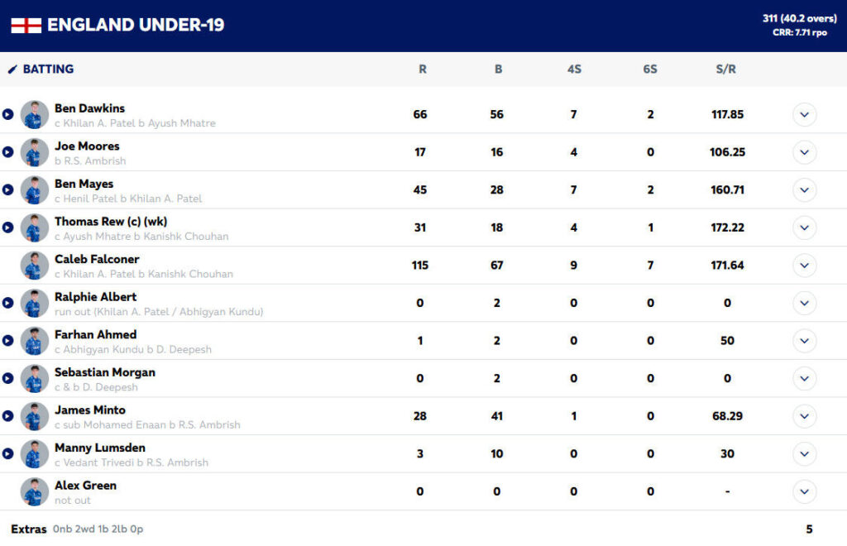Viewport: 847px width, 546px height.
Task: Click Alex Green's player photo
Action: tap(35, 492)
